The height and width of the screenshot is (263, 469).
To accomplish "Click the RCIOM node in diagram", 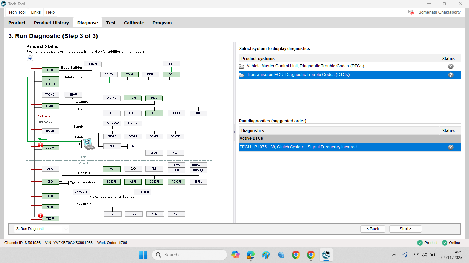I will tap(176, 182).
